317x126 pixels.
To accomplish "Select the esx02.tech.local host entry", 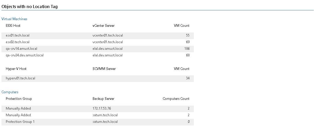I will click(x=18, y=42).
